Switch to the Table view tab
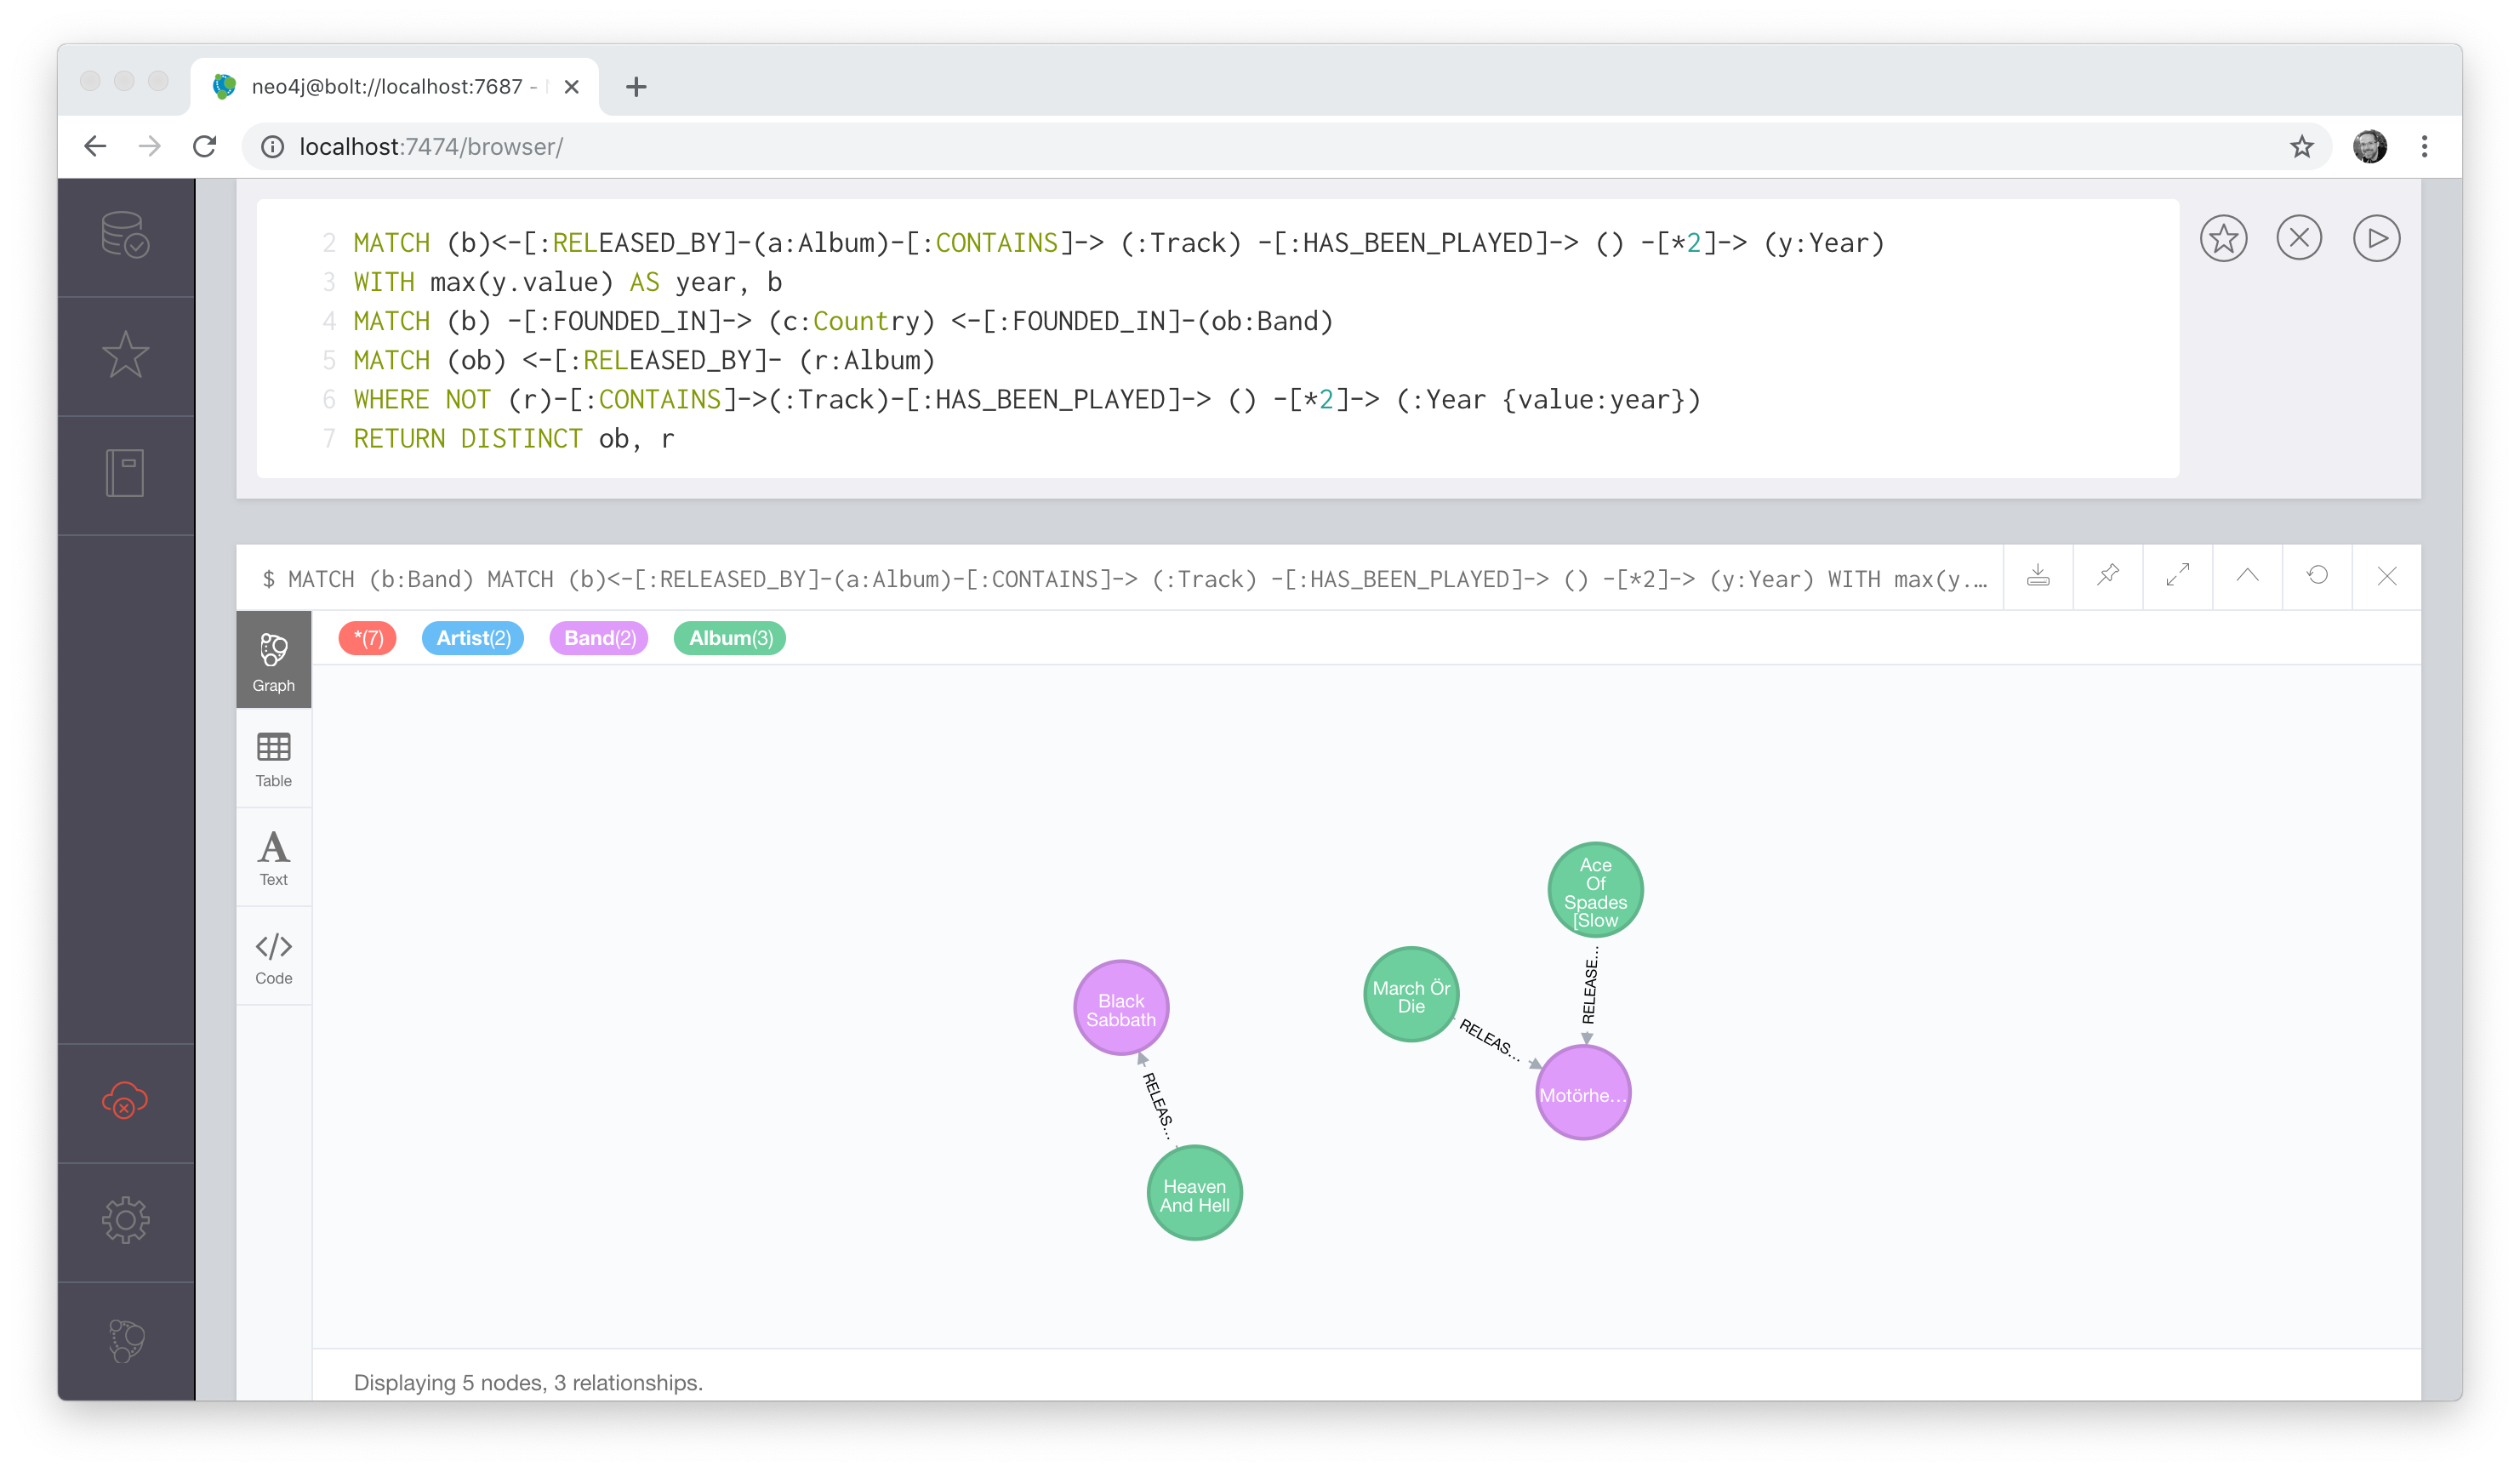This screenshot has height=1472, width=2520. pos(273,758)
